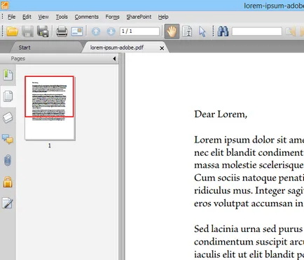Screen dimensions: 304x260
Task: Click the Dear Lorem, greeting text
Action: coord(221,115)
